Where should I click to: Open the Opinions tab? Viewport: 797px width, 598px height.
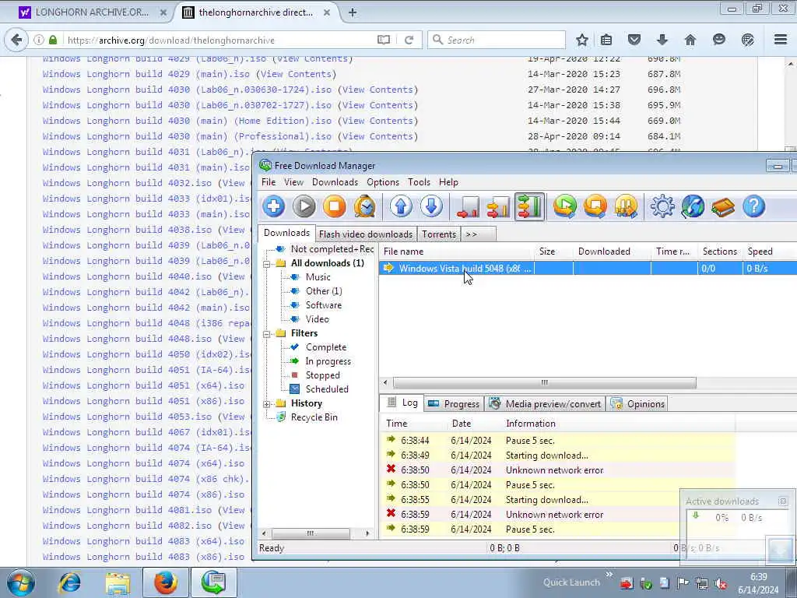tap(637, 404)
